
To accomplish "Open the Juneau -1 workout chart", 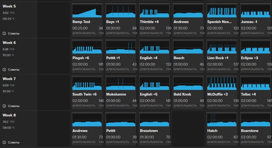I will point(255,11).
